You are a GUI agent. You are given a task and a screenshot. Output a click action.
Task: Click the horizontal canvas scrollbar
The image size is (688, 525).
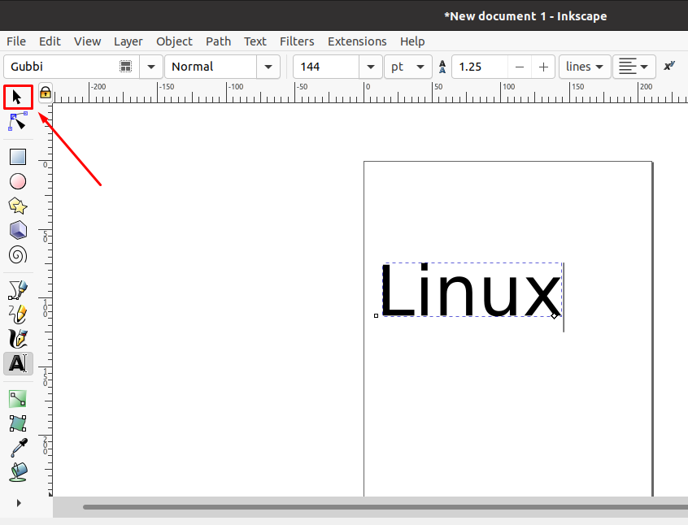click(325, 507)
